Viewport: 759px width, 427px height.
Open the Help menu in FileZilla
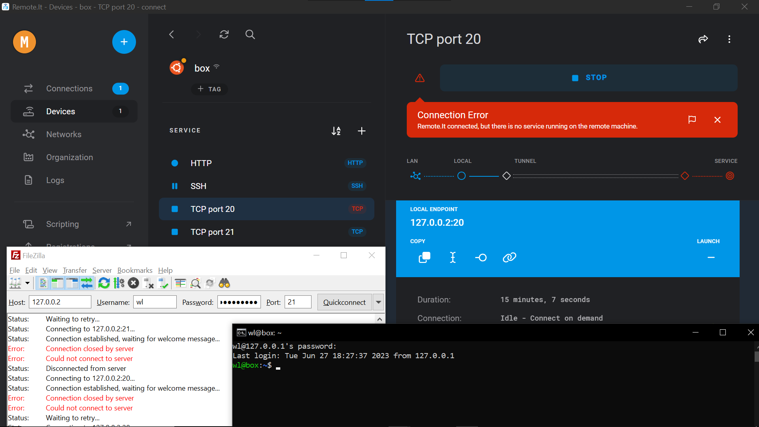click(165, 270)
